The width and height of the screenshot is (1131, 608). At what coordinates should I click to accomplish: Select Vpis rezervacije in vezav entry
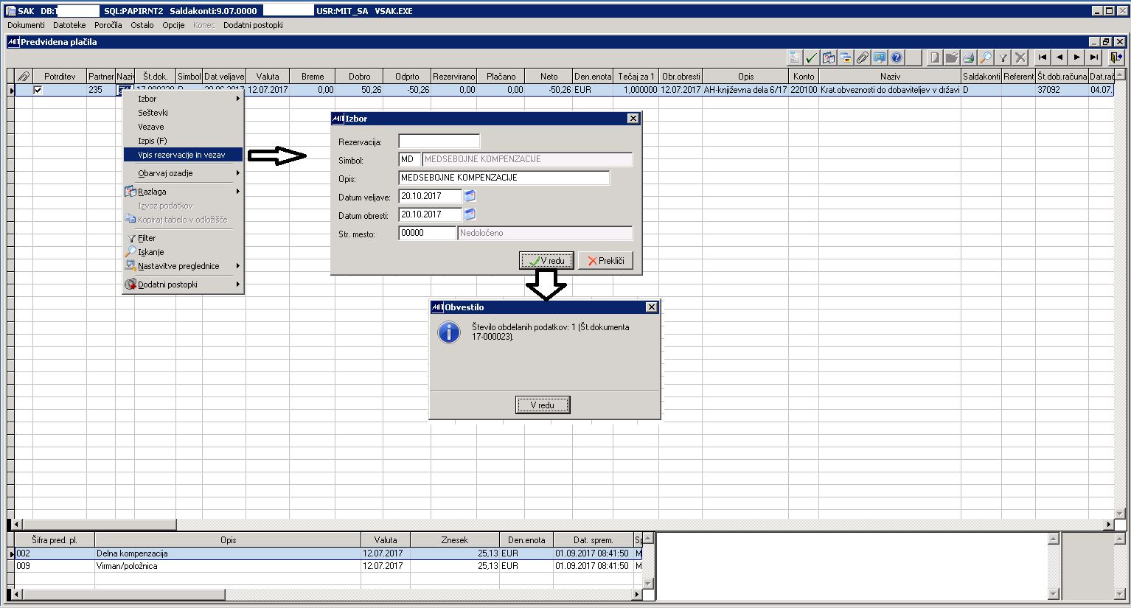click(183, 155)
